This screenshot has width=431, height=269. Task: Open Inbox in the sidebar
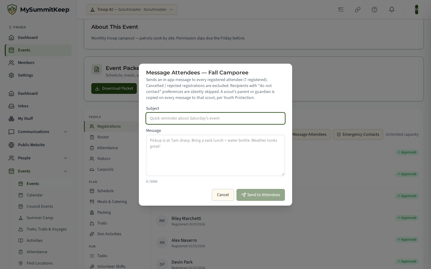click(x=38, y=106)
